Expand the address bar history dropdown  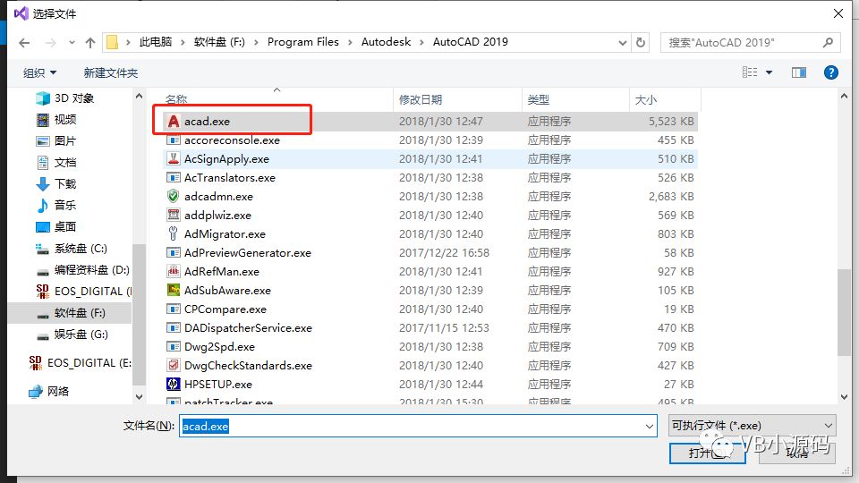click(623, 43)
